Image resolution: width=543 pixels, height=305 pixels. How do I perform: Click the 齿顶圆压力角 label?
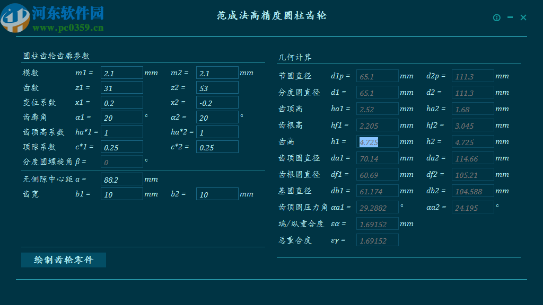(x=303, y=207)
